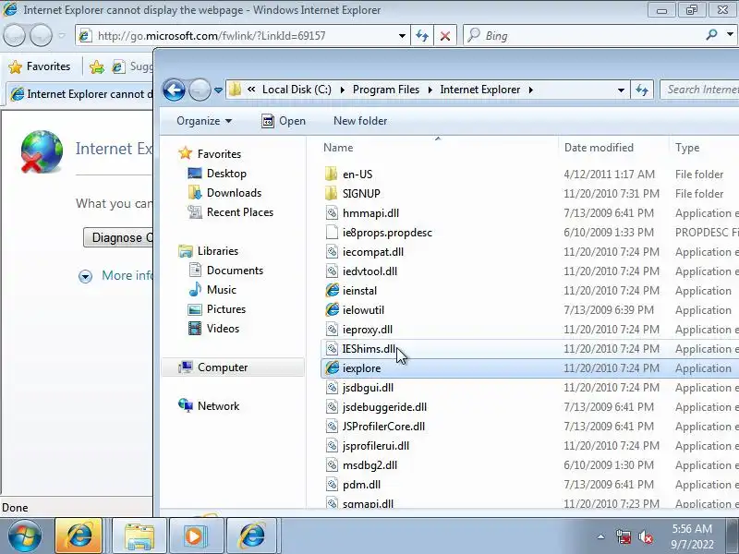
Task: Select the en-US folder icon
Action: pos(332,174)
